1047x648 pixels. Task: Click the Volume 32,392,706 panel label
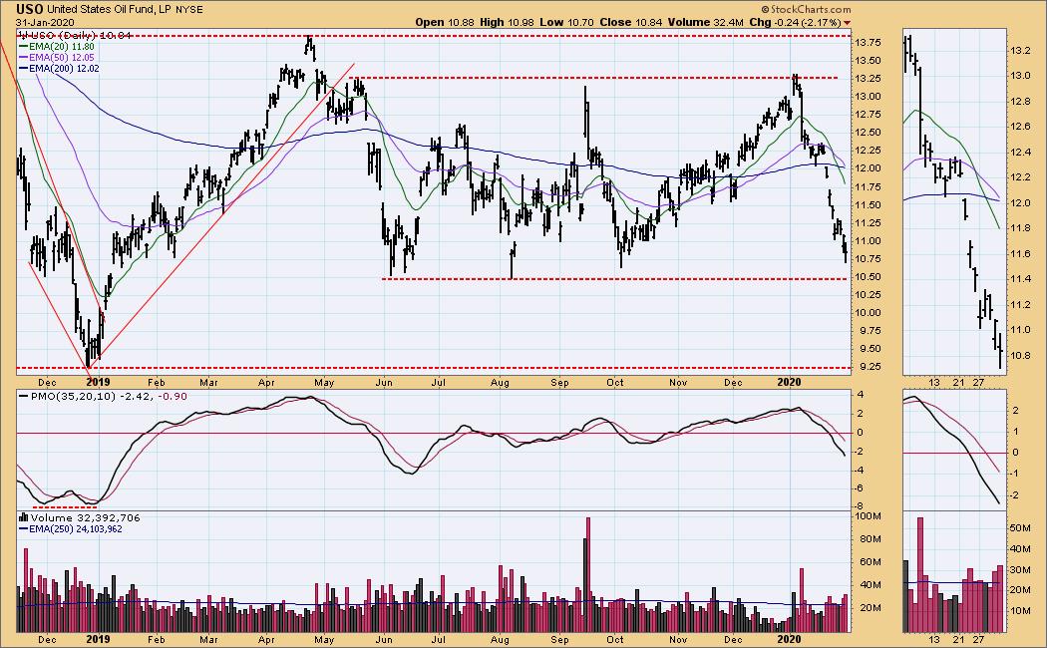click(85, 517)
